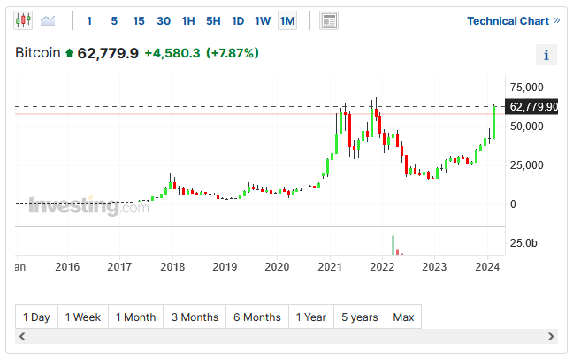
Task: Switch to the area chart icon
Action: point(48,20)
